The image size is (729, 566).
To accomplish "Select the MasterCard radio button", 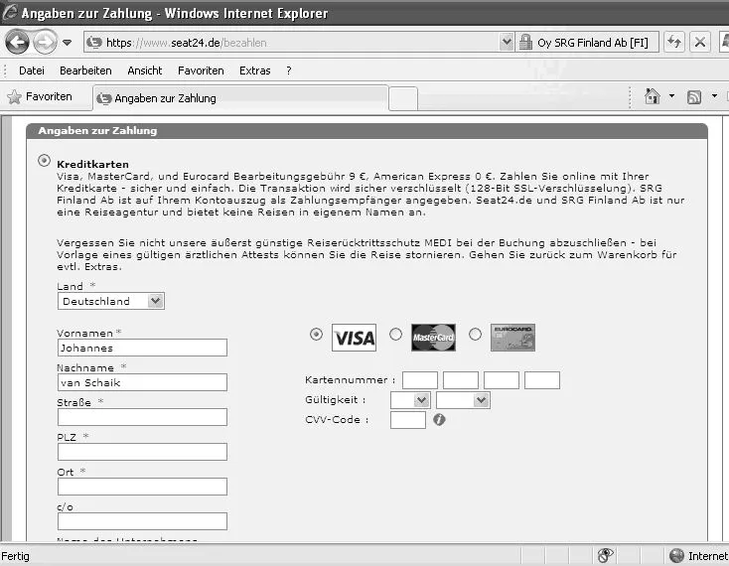I will pyautogui.click(x=395, y=334).
